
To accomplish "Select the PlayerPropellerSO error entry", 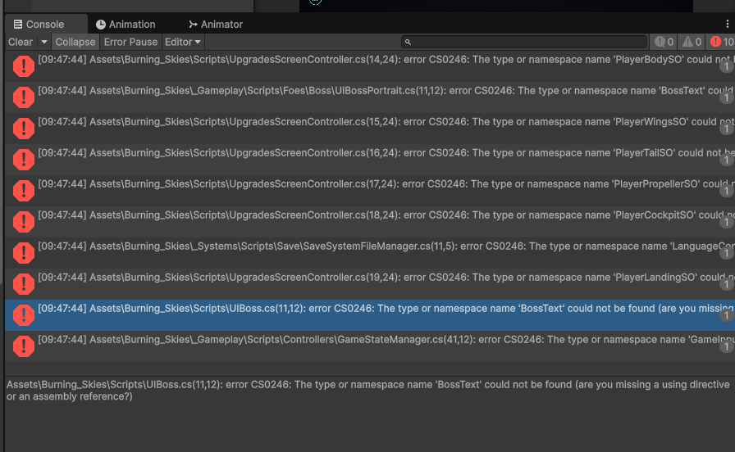I will pos(370,191).
